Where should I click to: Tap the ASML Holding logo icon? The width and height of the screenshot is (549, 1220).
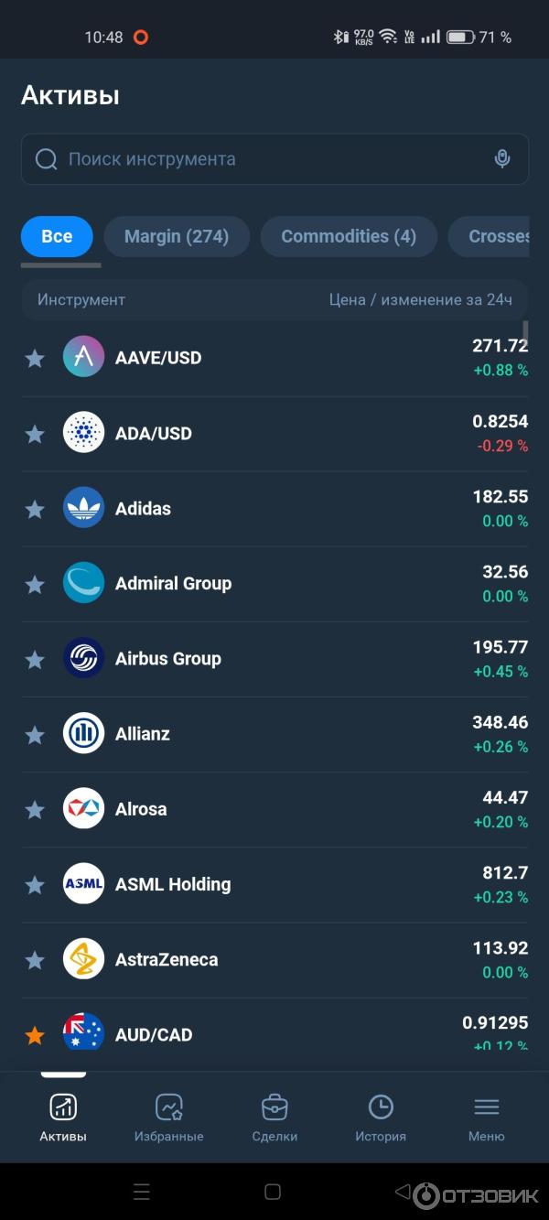coord(83,884)
